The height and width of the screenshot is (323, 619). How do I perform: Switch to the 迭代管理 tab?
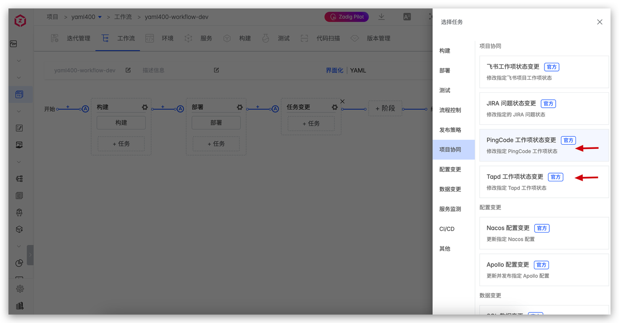point(71,38)
